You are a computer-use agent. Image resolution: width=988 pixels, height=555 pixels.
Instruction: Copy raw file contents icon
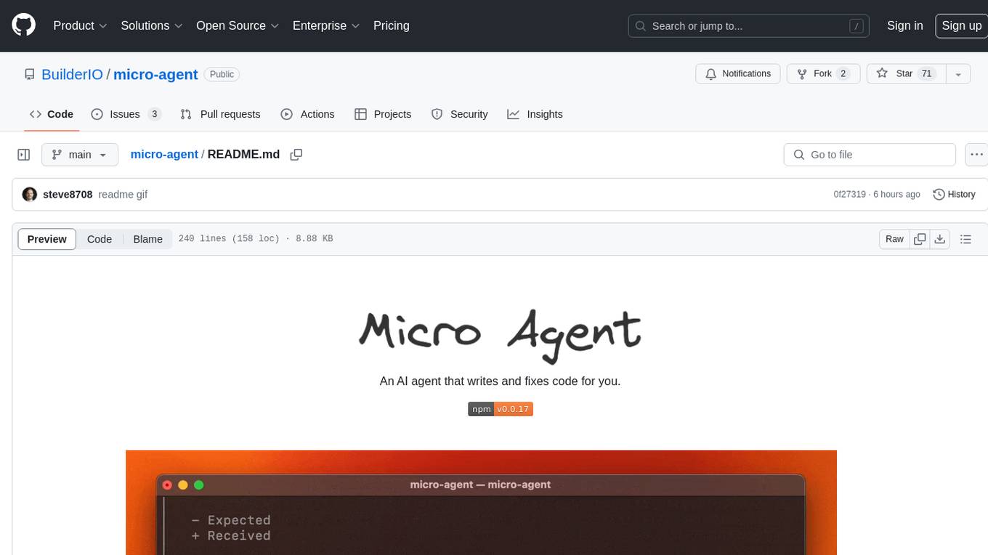pos(920,239)
